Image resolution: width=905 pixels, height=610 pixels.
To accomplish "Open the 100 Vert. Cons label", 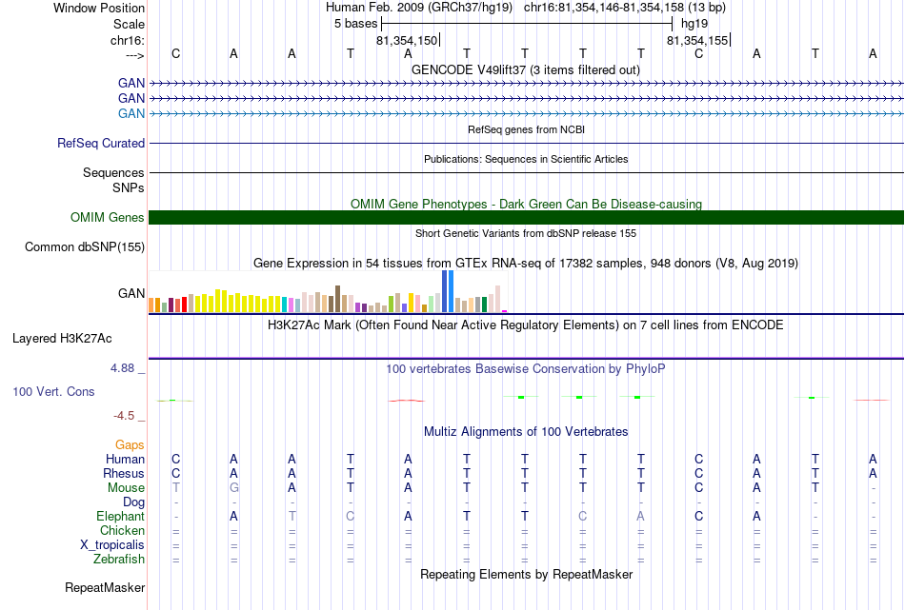I will (x=53, y=391).
